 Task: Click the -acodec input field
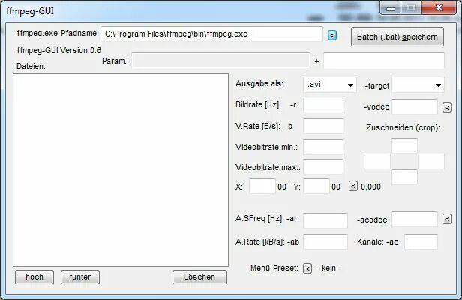tap(414, 219)
